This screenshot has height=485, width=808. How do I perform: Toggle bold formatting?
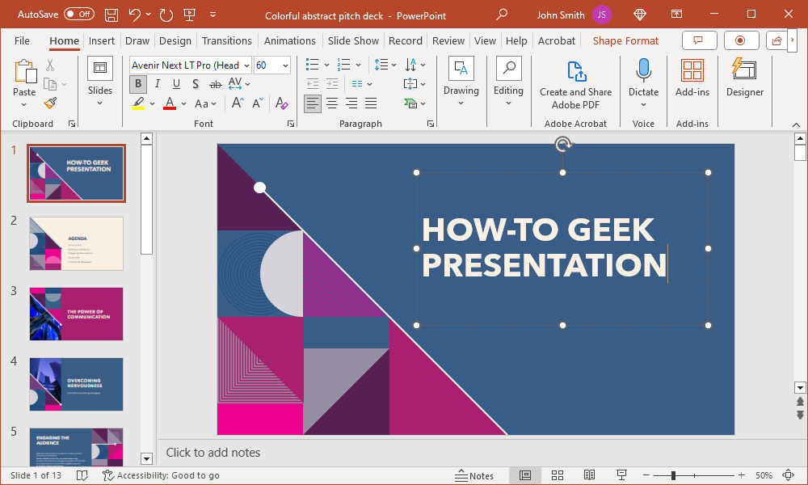(x=138, y=83)
